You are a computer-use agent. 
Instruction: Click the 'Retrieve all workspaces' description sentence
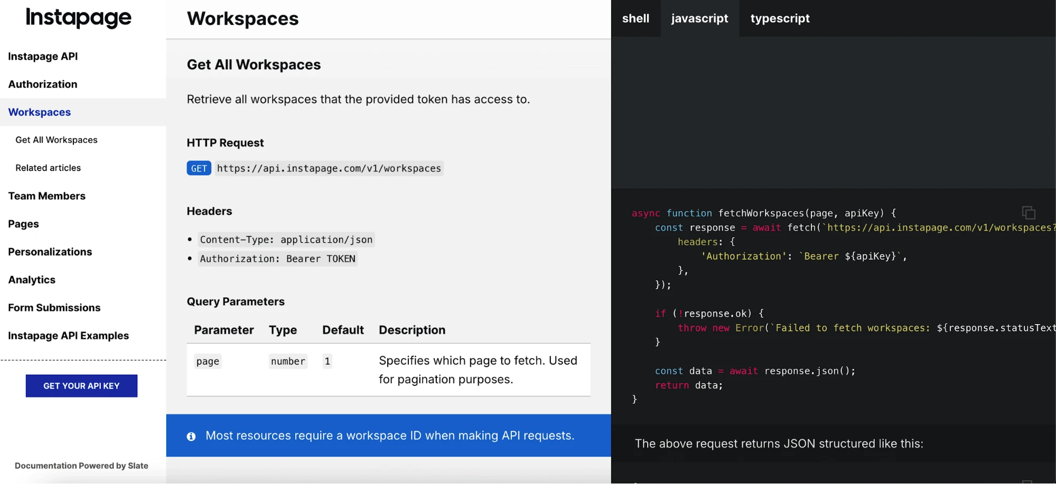tap(358, 100)
